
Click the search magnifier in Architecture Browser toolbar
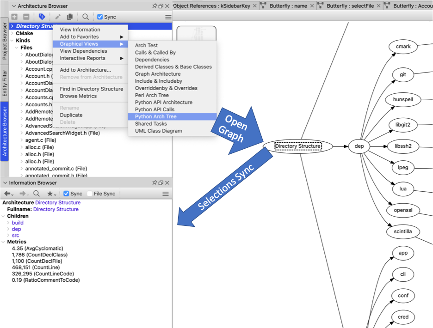point(86,17)
